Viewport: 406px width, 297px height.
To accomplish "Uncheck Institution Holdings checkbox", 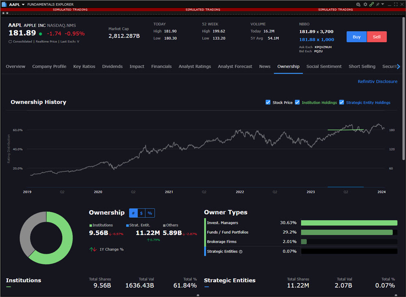I will click(297, 103).
